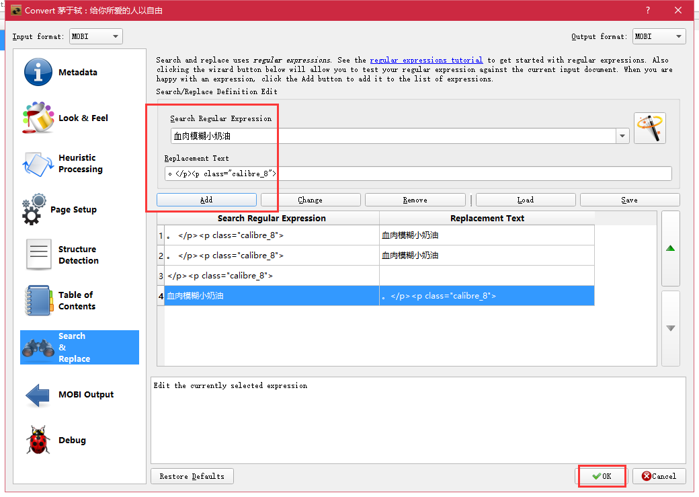Switch to the Search & Replace section

[79, 347]
